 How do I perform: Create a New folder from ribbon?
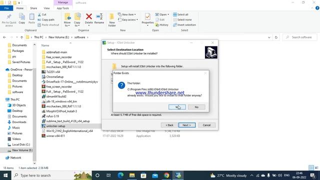click(112, 20)
